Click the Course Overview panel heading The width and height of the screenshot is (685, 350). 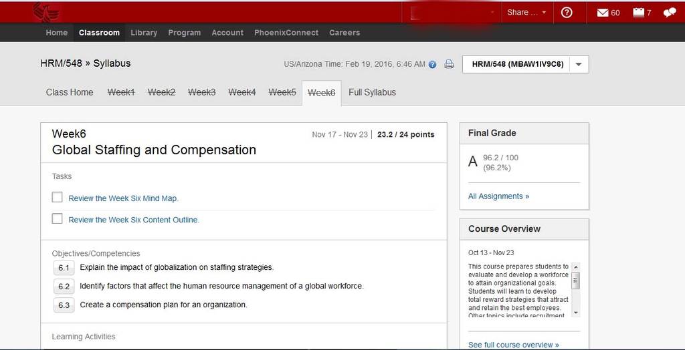[504, 228]
